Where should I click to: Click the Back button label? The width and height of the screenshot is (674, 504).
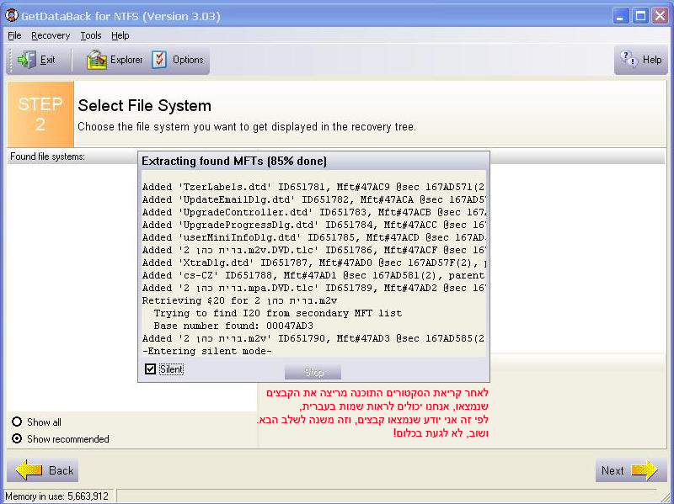pyautogui.click(x=61, y=470)
